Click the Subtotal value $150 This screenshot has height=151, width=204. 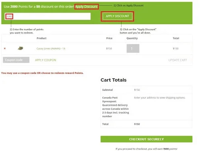[137, 90]
